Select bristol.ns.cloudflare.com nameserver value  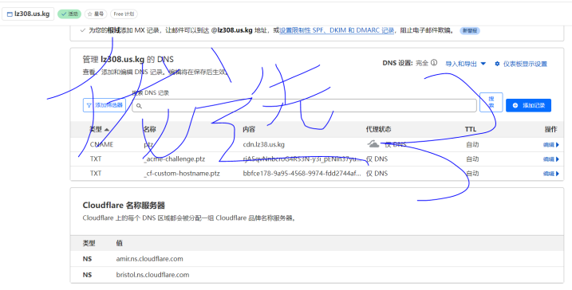[152, 275]
